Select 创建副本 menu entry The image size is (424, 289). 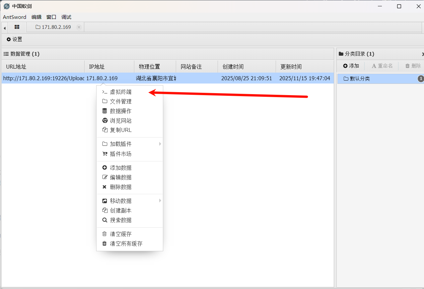click(x=130, y=210)
